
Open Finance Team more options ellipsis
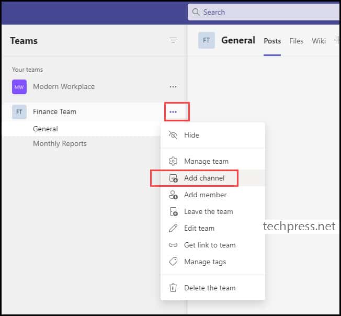(173, 112)
